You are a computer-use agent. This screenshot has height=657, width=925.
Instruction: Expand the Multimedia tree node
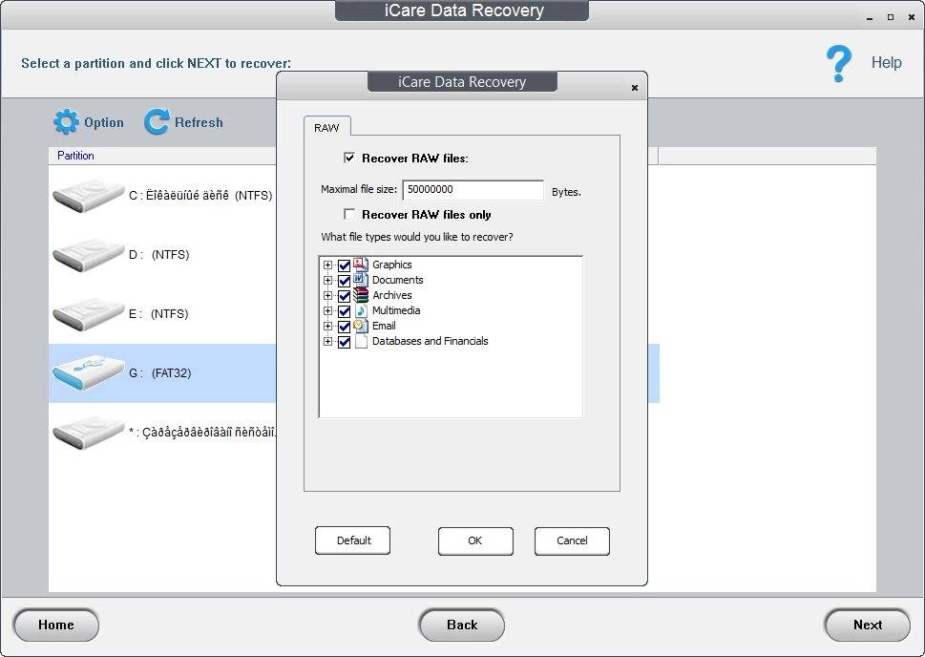pos(328,311)
